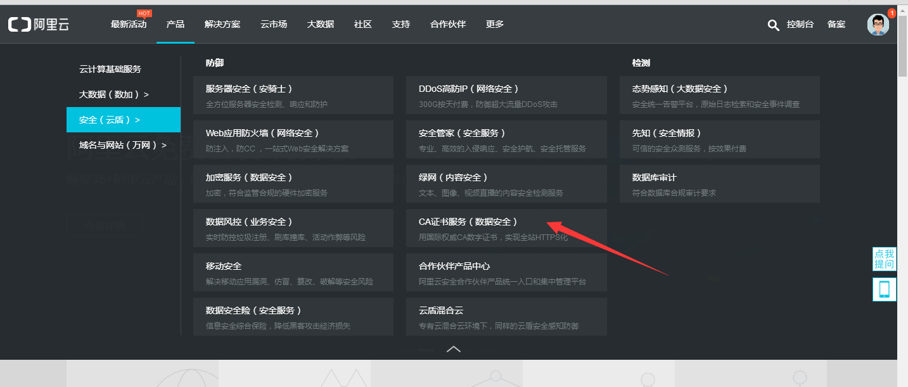The height and width of the screenshot is (387, 908).
Task: Open Web应用防火墙 product card
Action: click(293, 139)
